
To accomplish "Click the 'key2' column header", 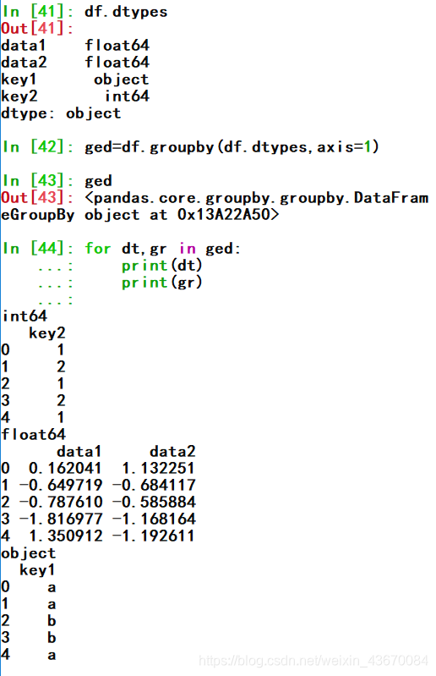I will point(47,333).
